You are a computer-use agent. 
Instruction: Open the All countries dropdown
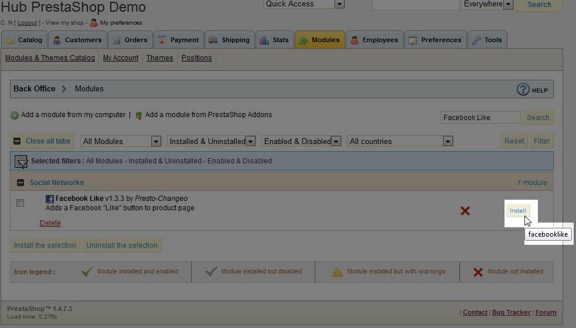[400, 141]
